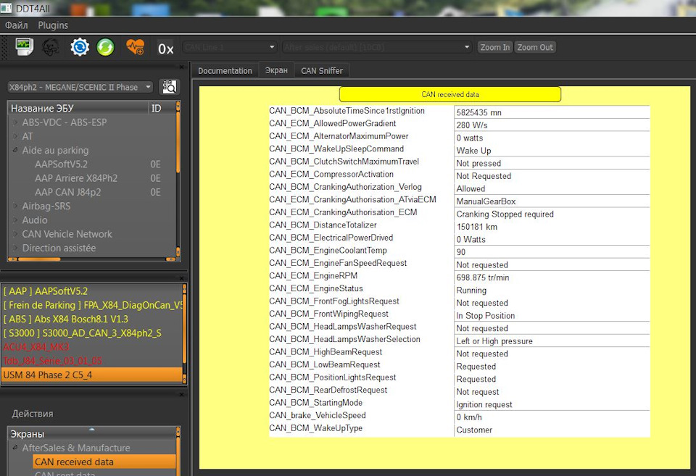This screenshot has height=476, width=696.
Task: Click the 698.875 tr/min RPM value
Action: (552, 277)
